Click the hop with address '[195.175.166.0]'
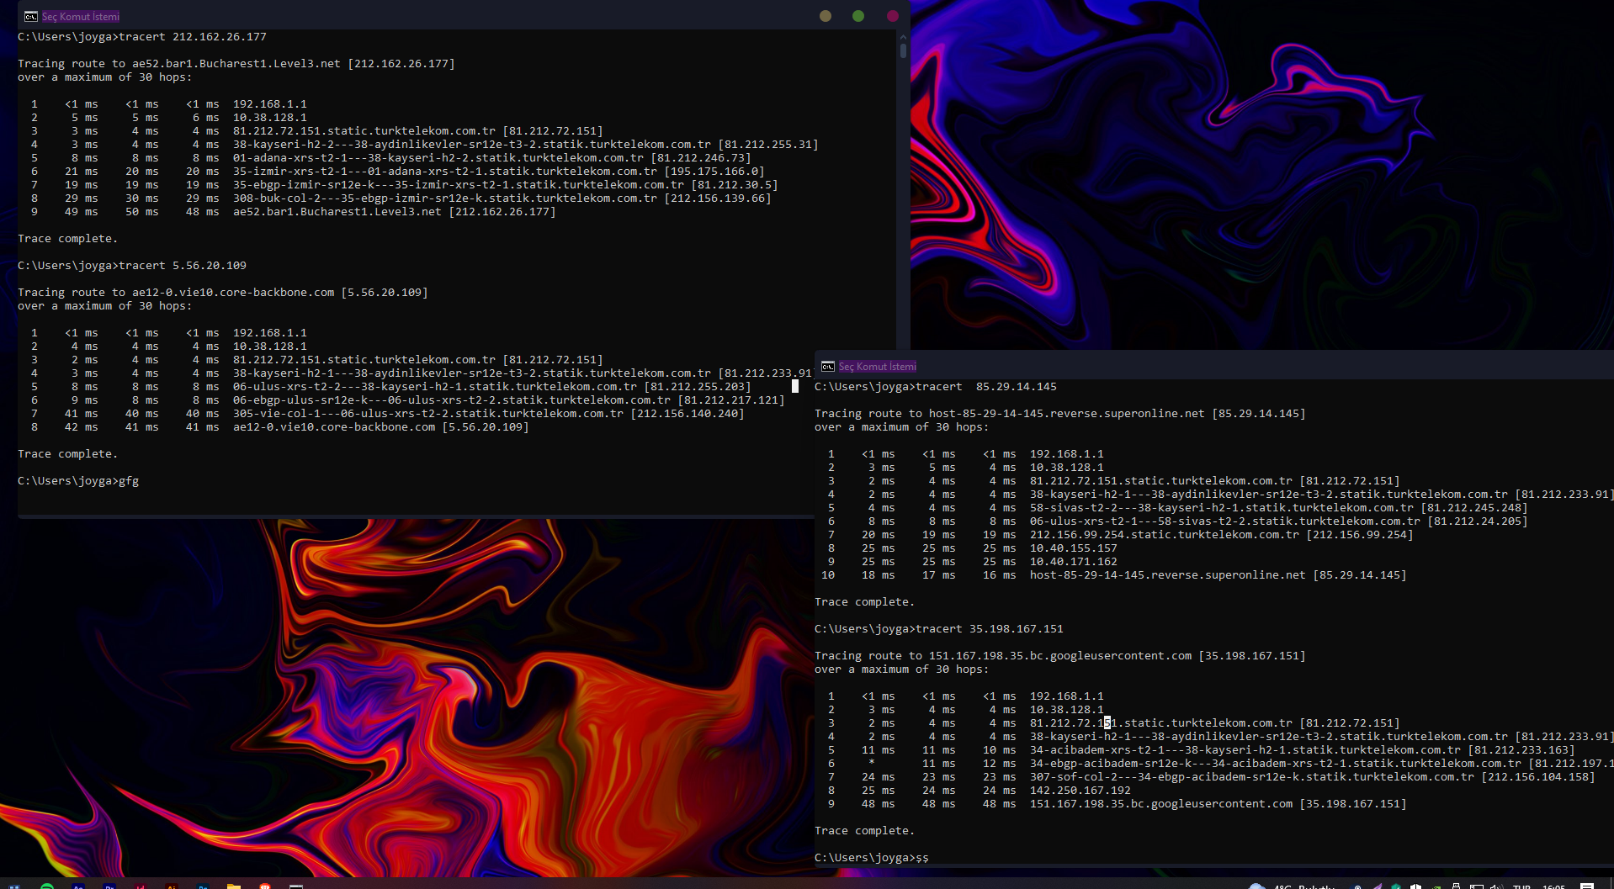 pyautogui.click(x=398, y=172)
